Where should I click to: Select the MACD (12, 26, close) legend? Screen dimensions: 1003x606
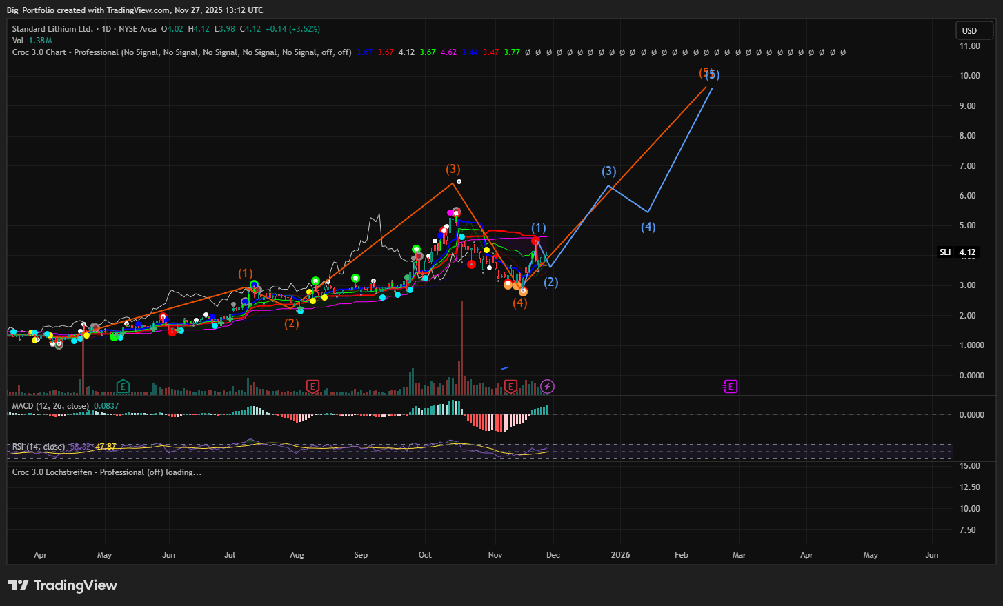coord(50,406)
